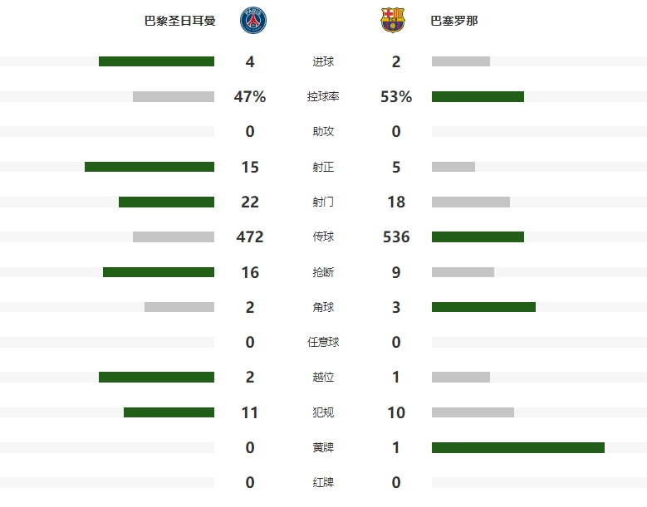
Task: Select the 控球率 stat label
Action: tap(323, 96)
